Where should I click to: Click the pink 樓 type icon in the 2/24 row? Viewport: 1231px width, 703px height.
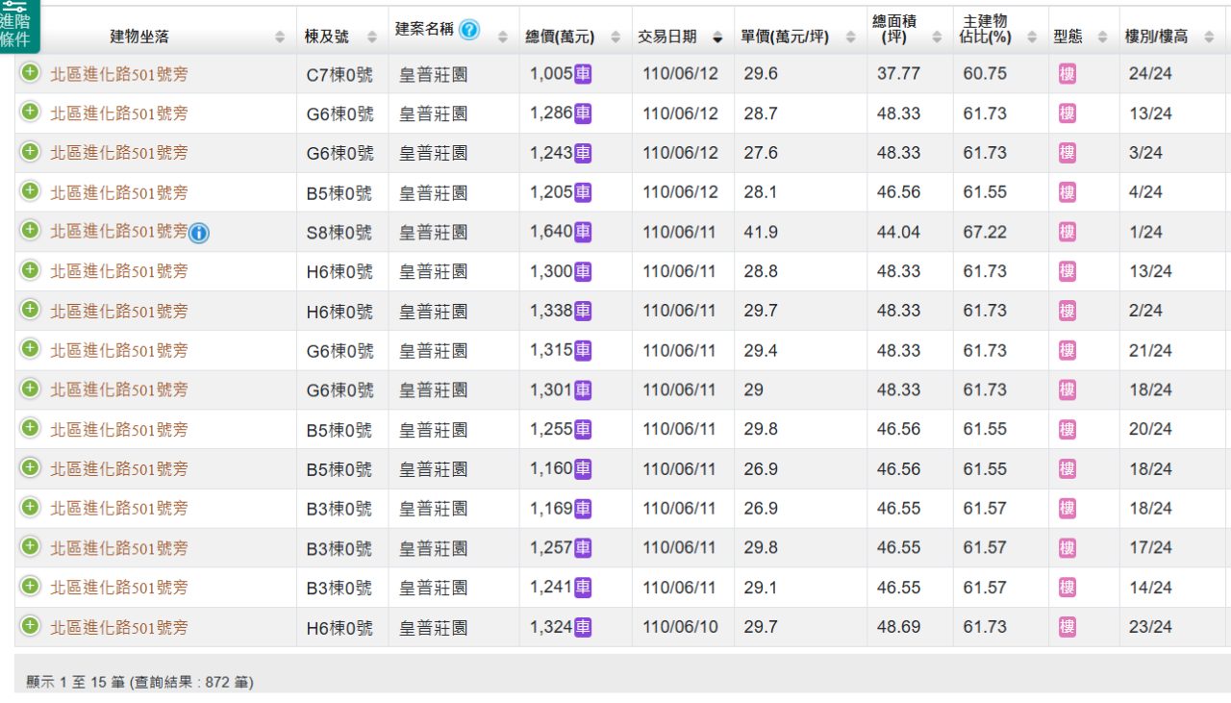(1068, 311)
